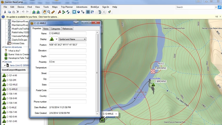The image size is (222, 125).
Task: Switch to the Notes tab
Action: [46, 29]
